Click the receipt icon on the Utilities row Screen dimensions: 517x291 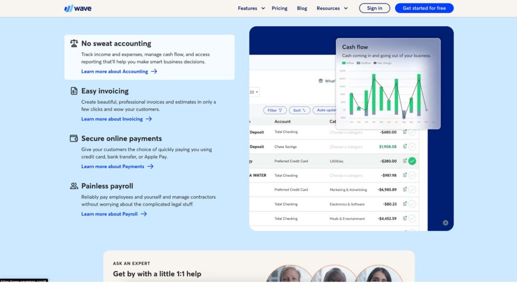(405, 161)
